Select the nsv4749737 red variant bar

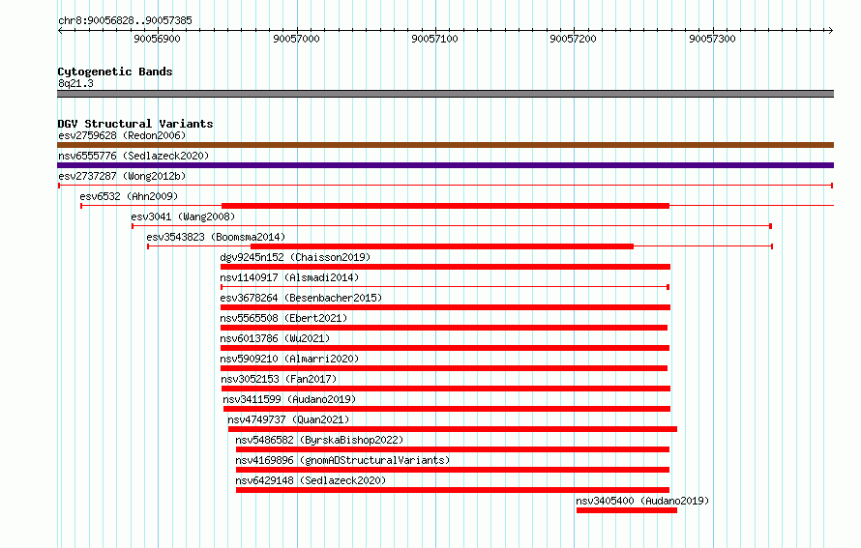point(453,429)
